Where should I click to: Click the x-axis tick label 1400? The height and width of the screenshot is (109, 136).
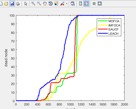(x=92, y=105)
